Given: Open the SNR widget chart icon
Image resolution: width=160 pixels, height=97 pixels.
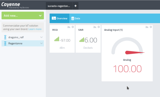Looking at the screenshot, I should [95, 27].
